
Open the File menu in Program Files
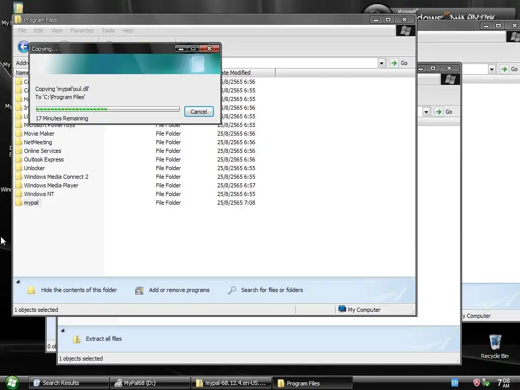[22, 30]
